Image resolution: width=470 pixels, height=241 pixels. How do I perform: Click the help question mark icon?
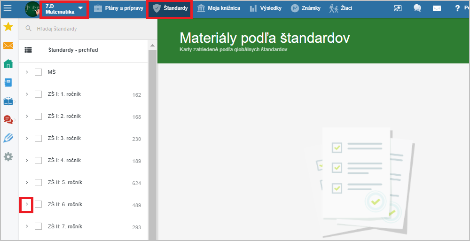tap(457, 8)
